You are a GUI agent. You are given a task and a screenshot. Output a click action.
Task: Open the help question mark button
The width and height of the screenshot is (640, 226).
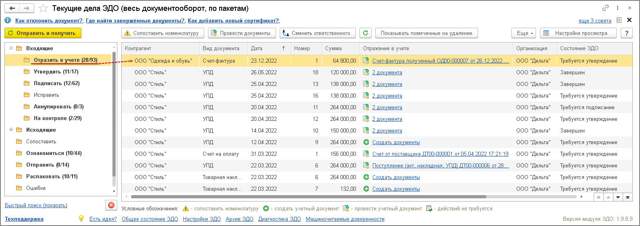[626, 33]
